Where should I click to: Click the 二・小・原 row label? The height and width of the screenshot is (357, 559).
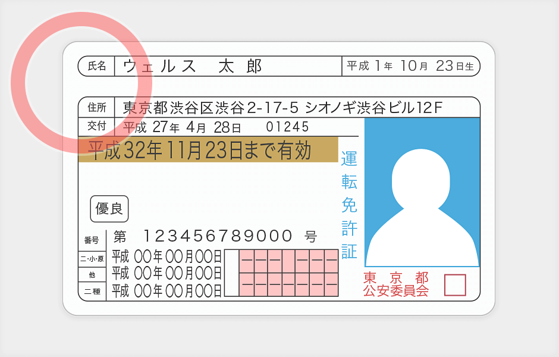click(x=92, y=259)
